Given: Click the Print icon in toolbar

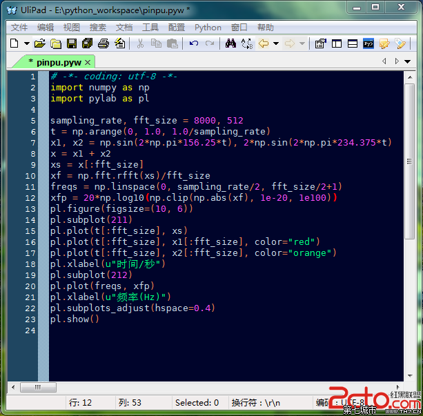Looking at the screenshot, I should click(x=104, y=43).
